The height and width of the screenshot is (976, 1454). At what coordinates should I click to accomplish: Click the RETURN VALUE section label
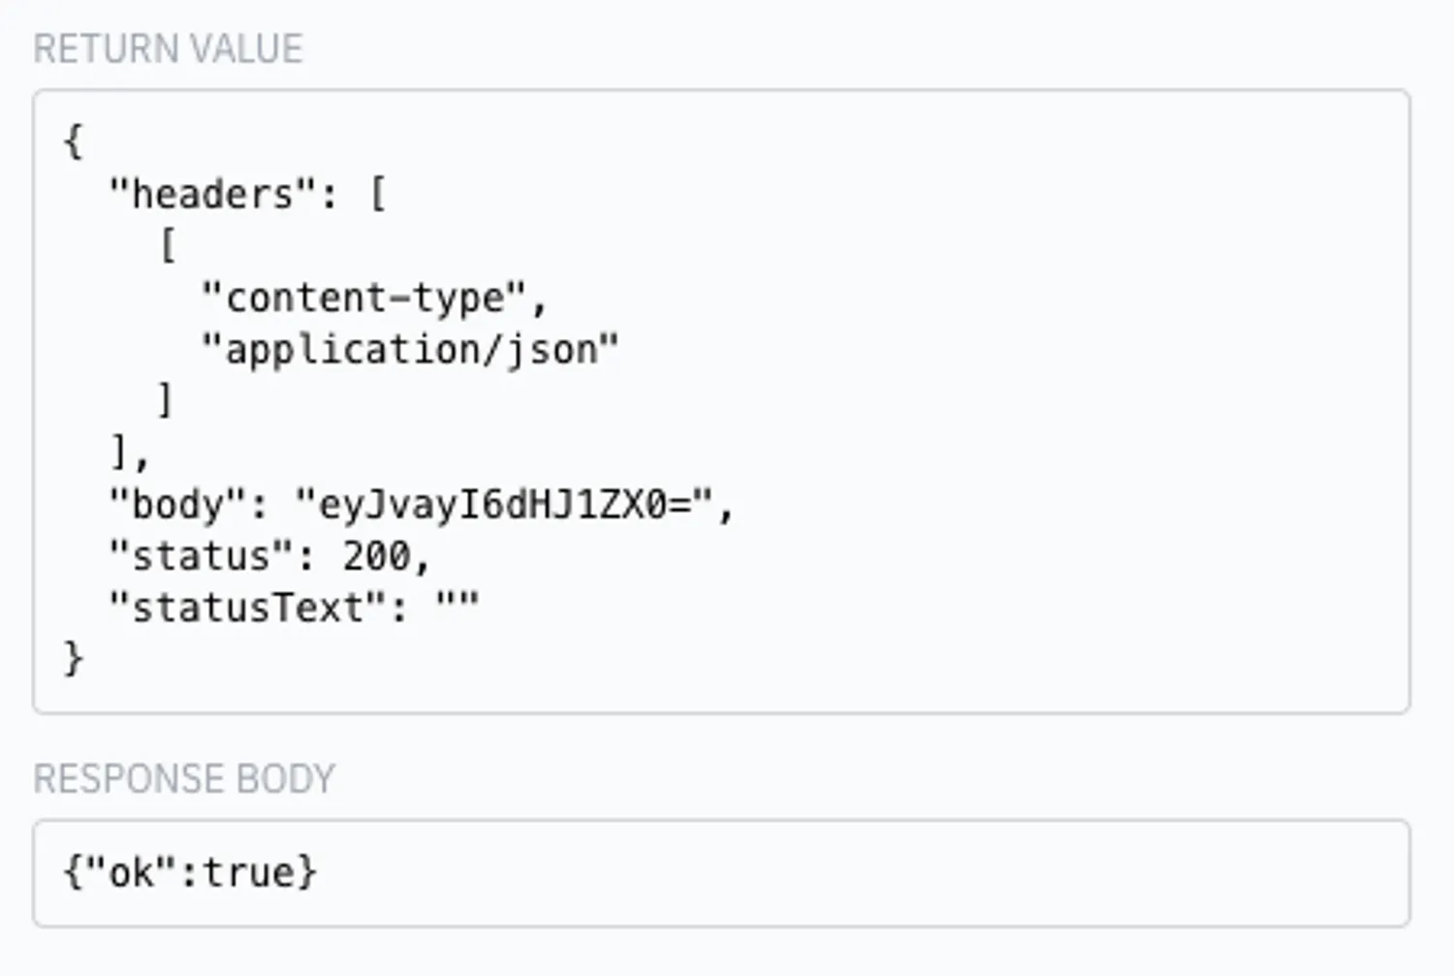point(168,48)
